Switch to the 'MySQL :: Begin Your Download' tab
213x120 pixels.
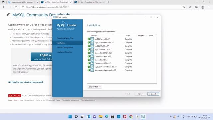[56, 2]
